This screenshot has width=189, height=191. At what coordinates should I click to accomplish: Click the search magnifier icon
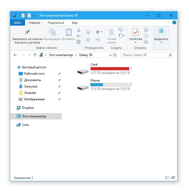(170, 55)
